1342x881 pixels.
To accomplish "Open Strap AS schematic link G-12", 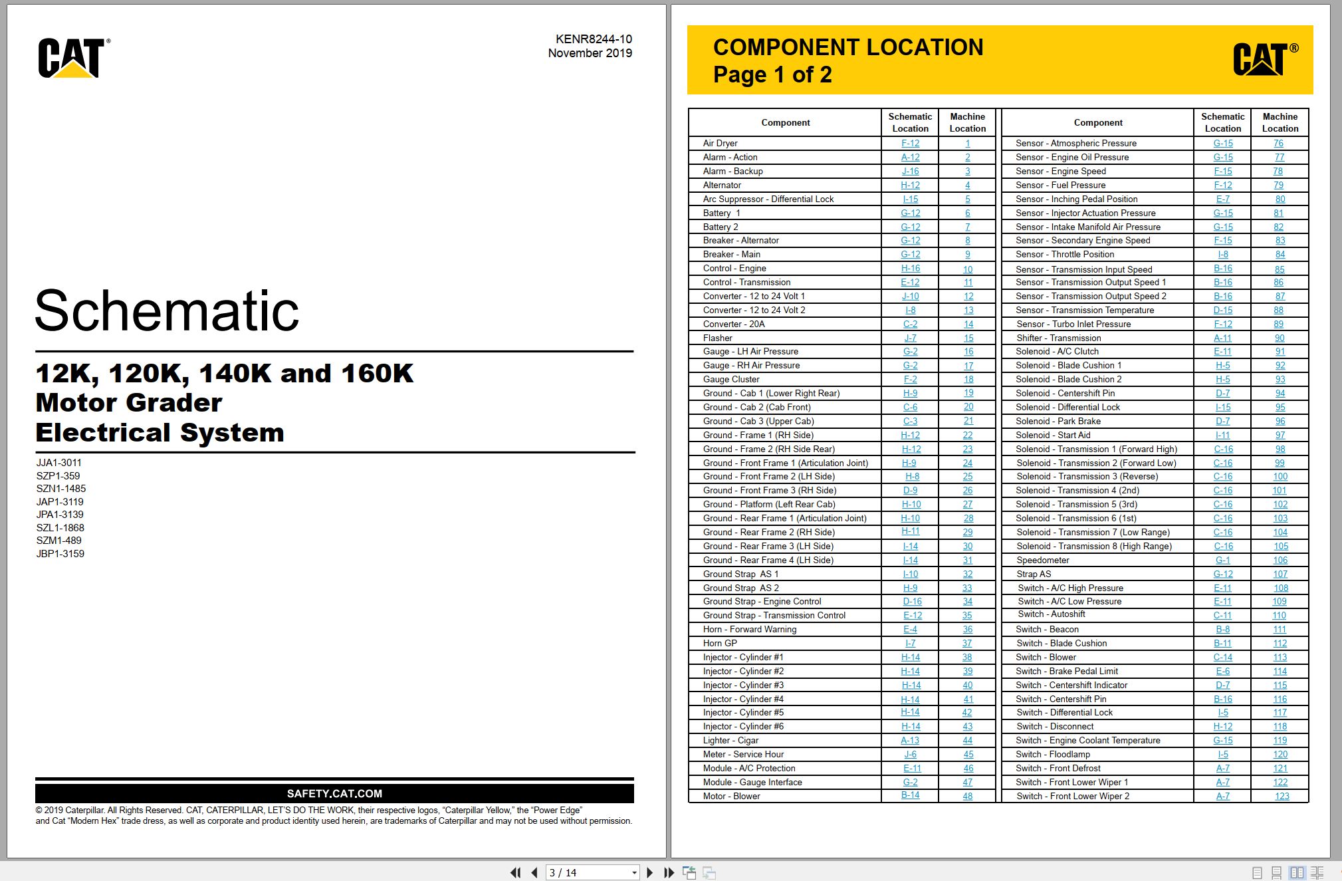I will coord(1222,574).
